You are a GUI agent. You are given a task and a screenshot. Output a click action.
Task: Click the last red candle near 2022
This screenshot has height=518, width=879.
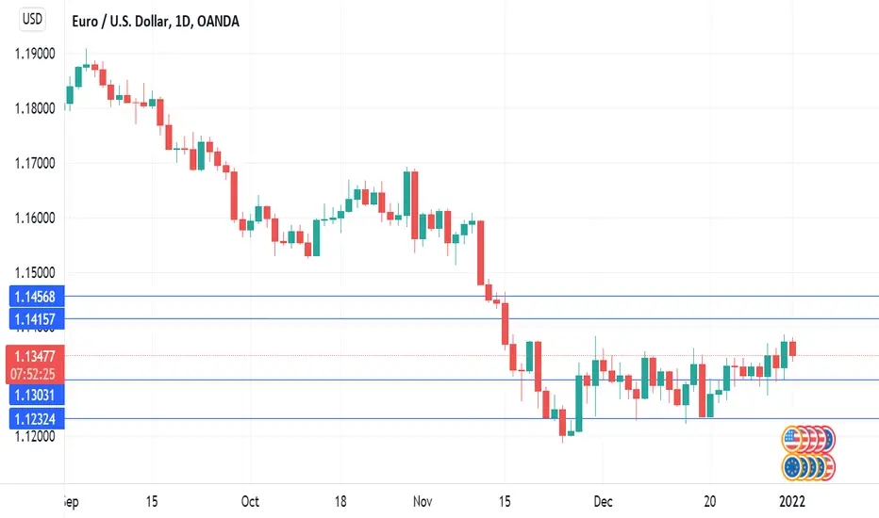(x=792, y=348)
